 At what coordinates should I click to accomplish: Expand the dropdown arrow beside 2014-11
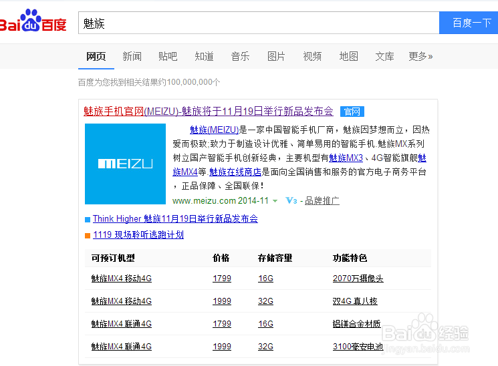click(275, 201)
